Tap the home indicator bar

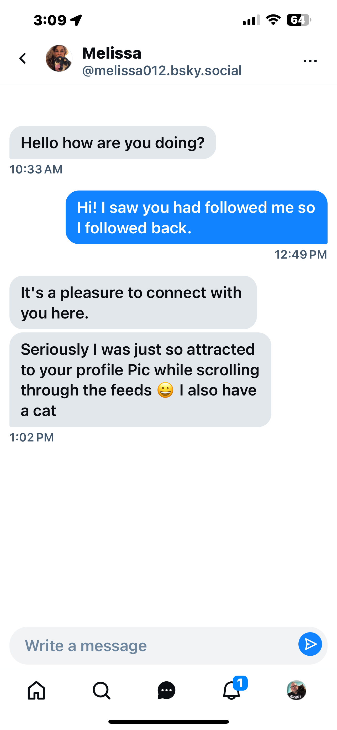tap(168, 722)
